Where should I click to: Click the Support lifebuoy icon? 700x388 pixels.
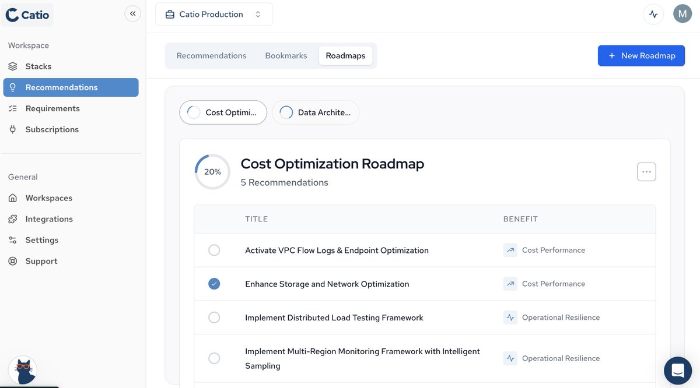pos(13,261)
